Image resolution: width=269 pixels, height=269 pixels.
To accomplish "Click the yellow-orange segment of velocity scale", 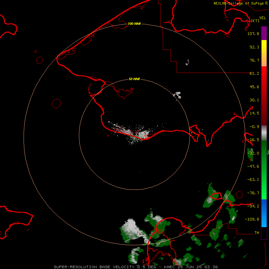I will (264, 53).
